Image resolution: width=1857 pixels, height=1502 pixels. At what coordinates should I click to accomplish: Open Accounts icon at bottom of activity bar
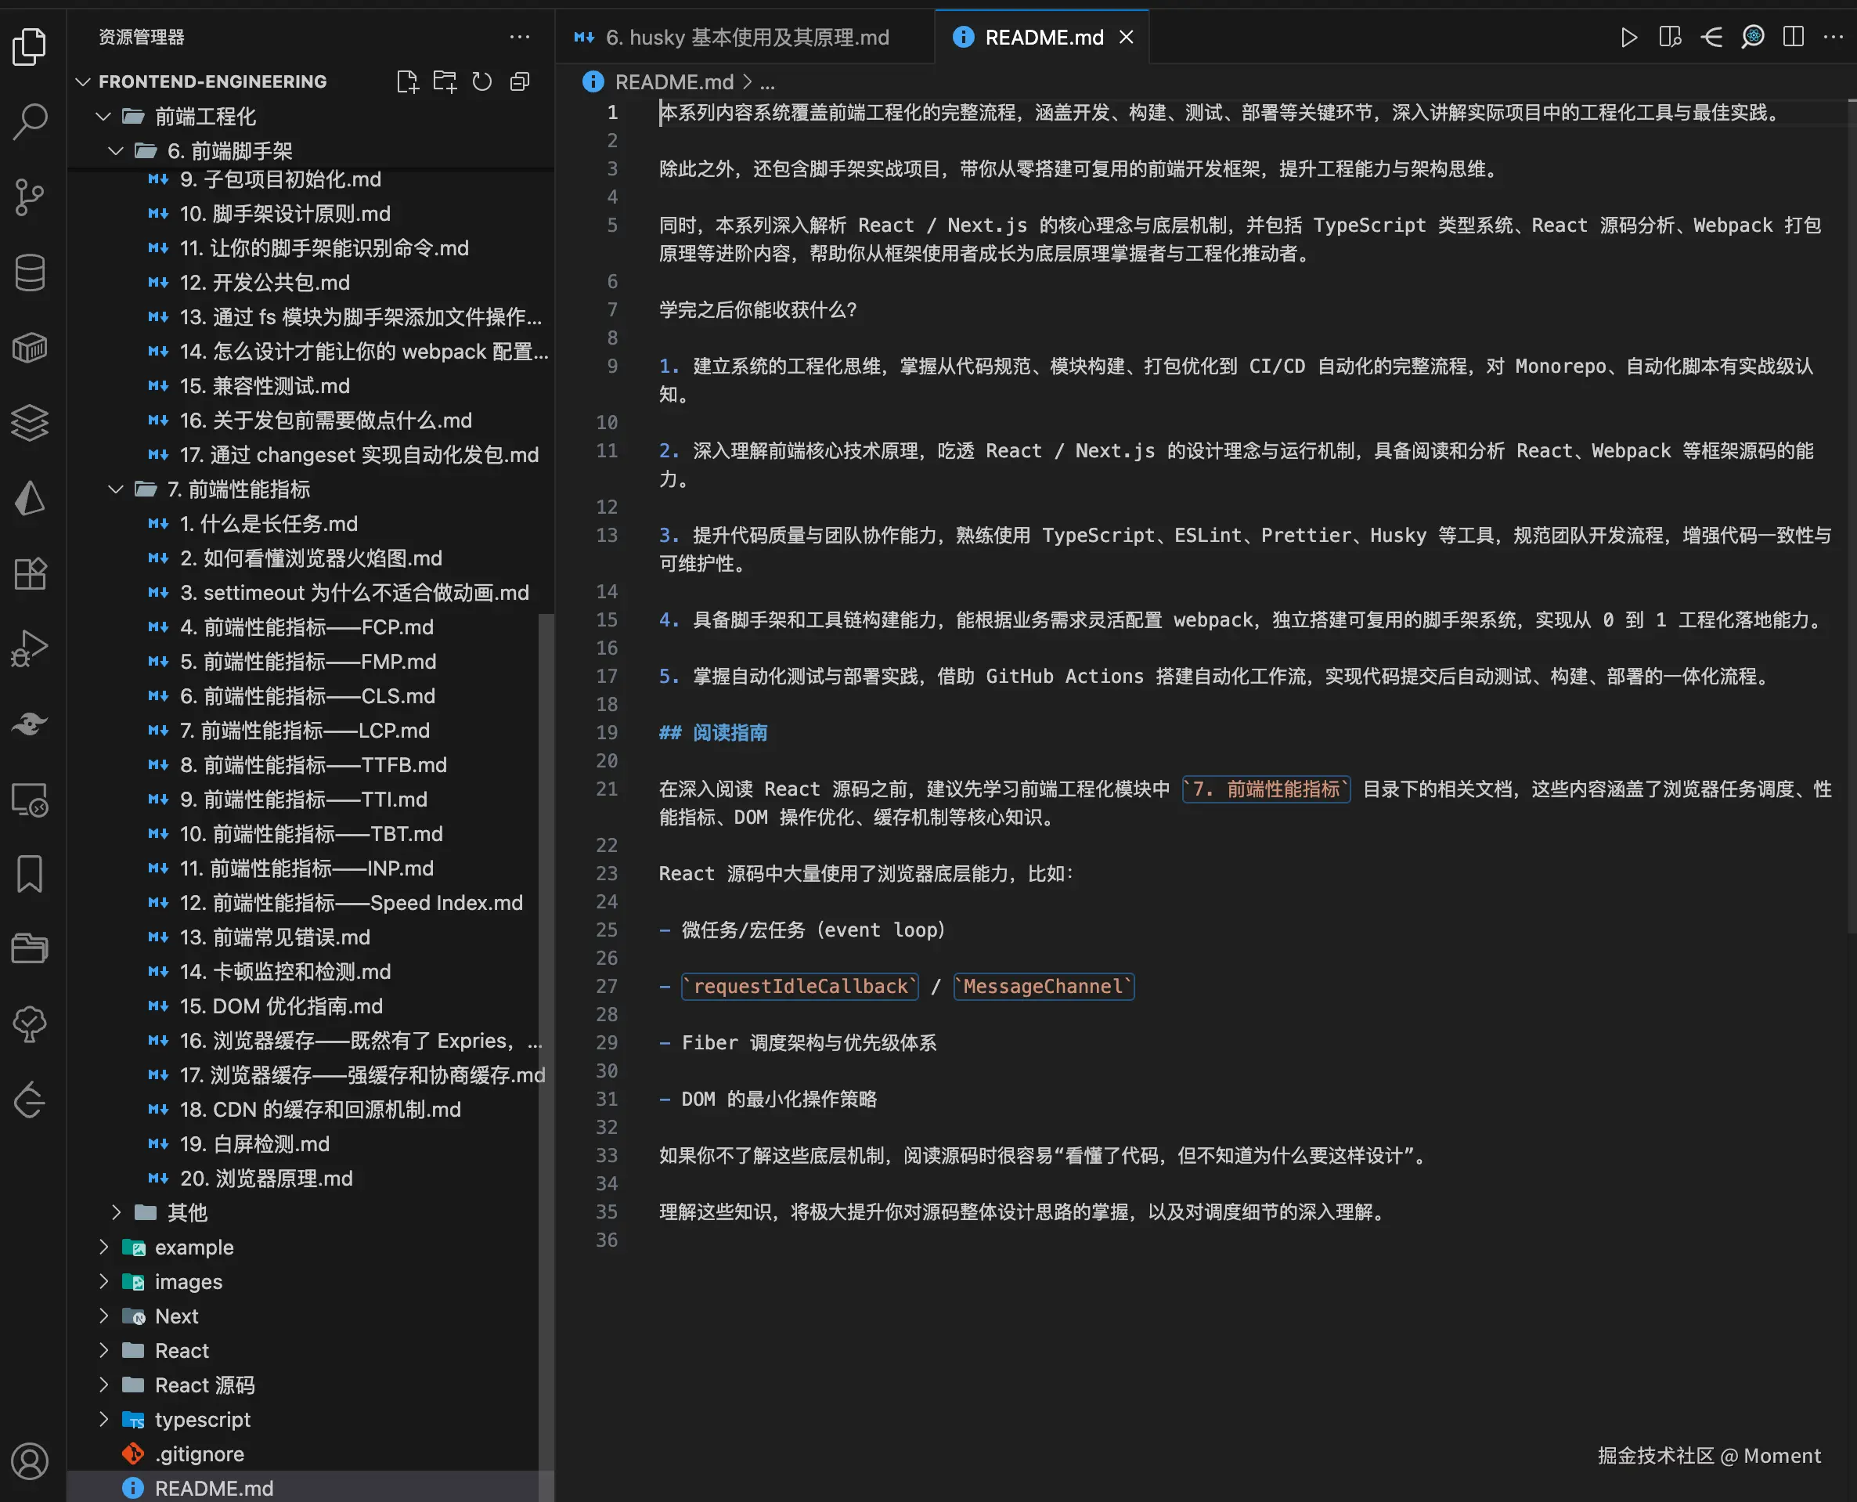31,1461
